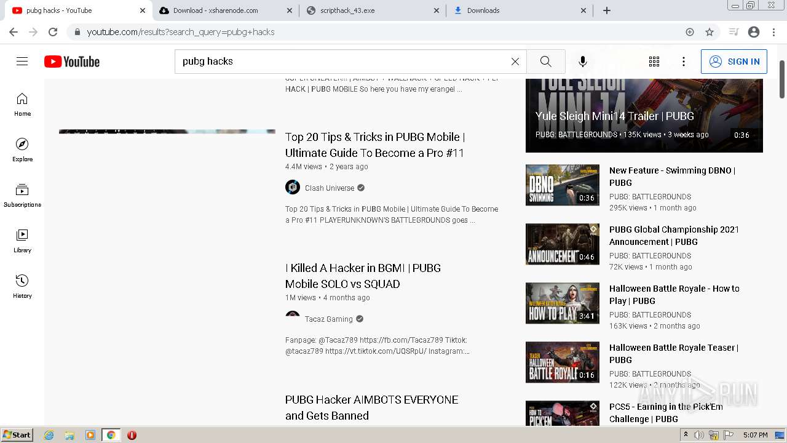This screenshot has height=443, width=787.
Task: Click the page vertical scrollbar thumb
Action: 782,79
